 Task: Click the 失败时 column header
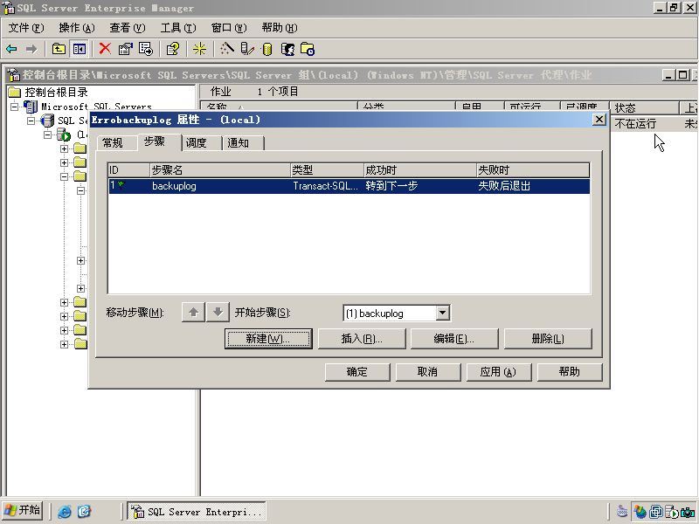(533, 169)
